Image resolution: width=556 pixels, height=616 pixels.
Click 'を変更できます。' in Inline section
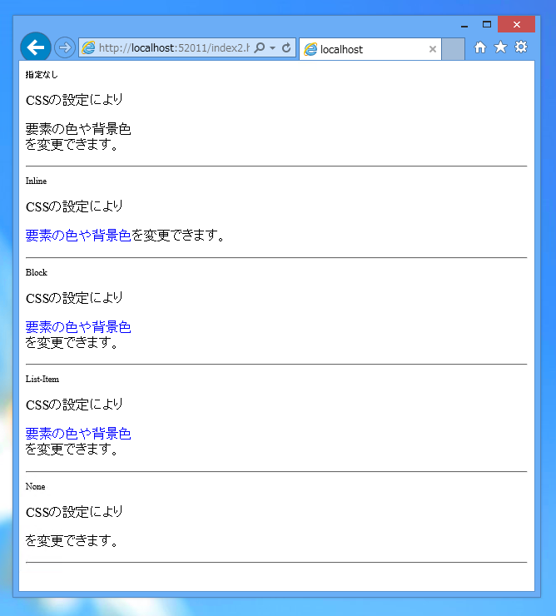point(177,236)
